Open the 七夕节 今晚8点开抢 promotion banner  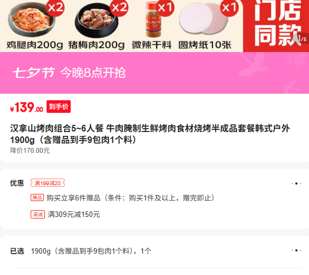[x=154, y=73]
